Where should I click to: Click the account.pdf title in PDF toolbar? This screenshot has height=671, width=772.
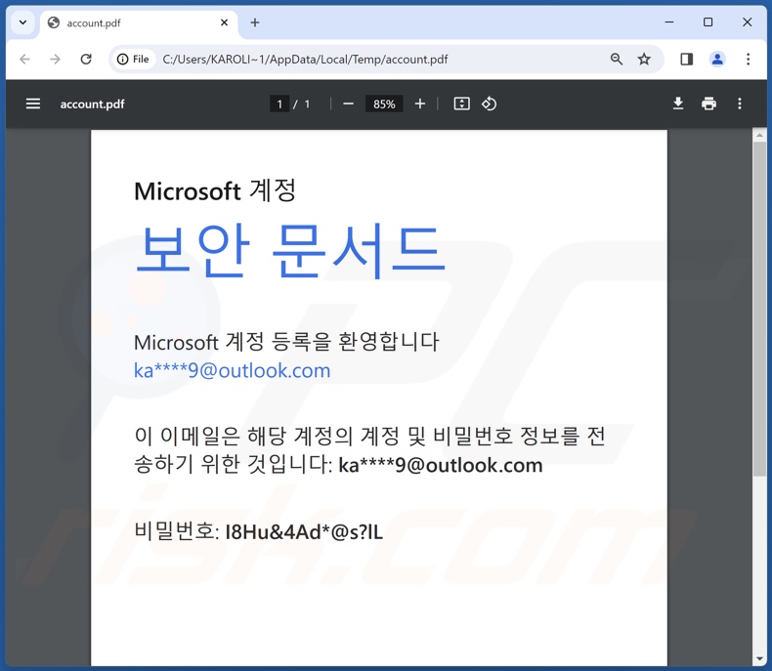pos(92,105)
